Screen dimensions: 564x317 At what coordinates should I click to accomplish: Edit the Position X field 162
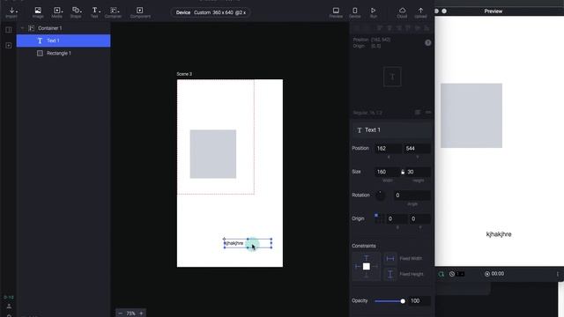(x=388, y=149)
